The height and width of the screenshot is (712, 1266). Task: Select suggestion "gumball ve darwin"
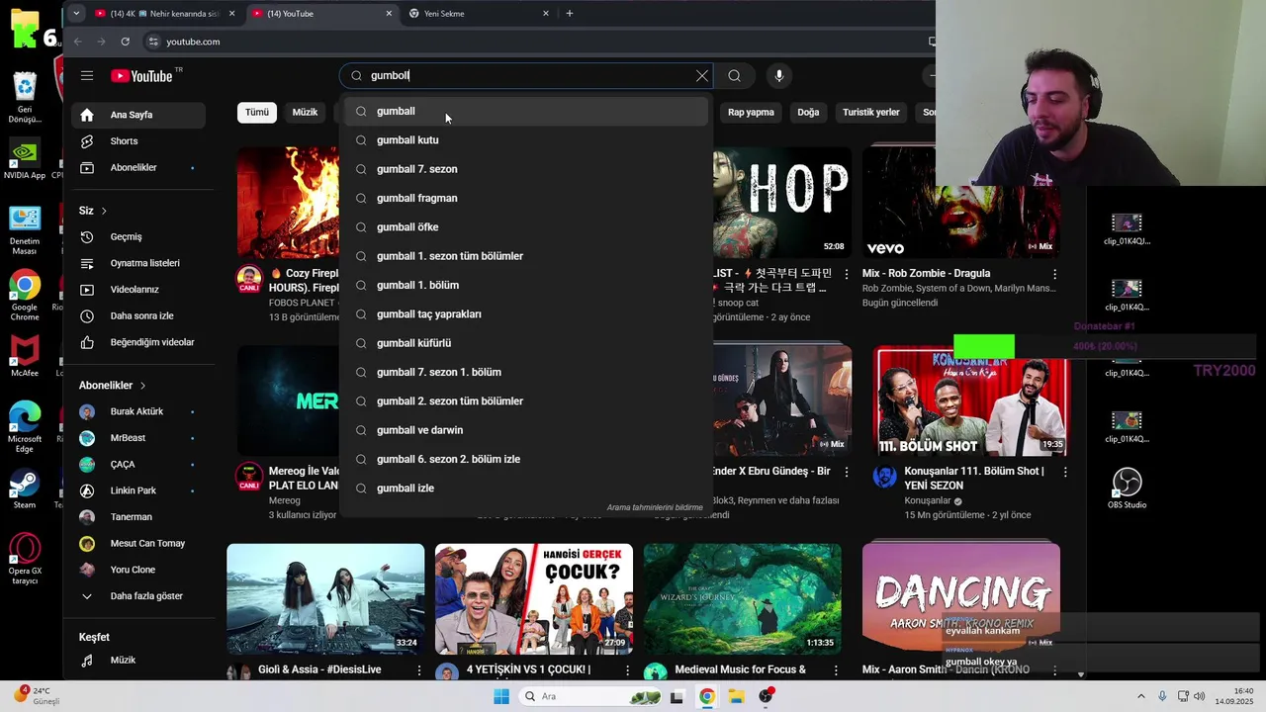click(x=525, y=430)
